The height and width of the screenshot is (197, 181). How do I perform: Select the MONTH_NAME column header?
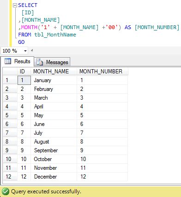point(54,72)
